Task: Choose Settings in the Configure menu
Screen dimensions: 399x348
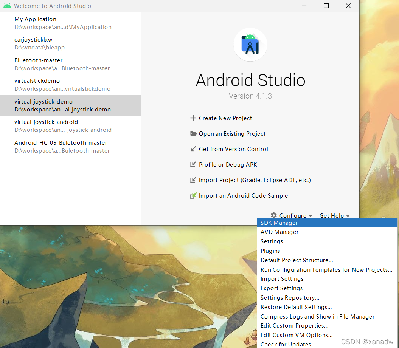Action: click(327, 241)
